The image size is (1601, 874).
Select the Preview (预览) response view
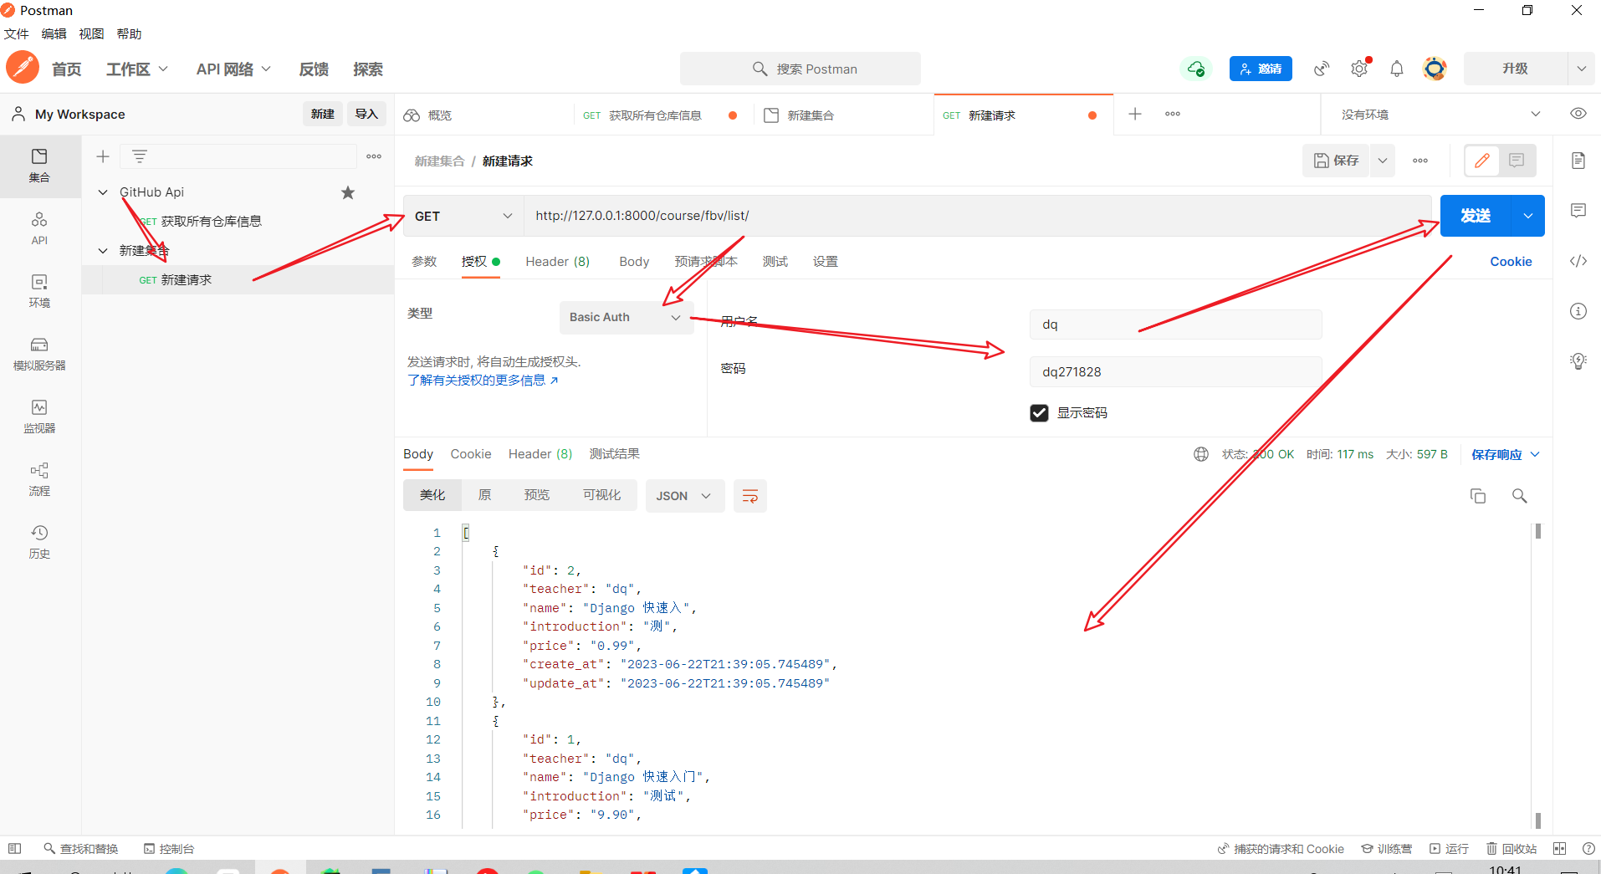point(536,495)
